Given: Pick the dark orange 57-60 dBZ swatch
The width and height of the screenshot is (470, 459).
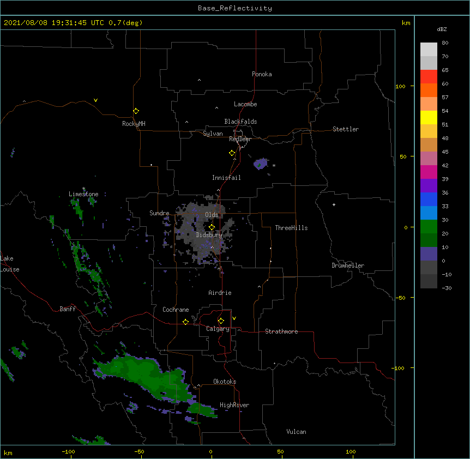Looking at the screenshot, I should click(x=429, y=90).
